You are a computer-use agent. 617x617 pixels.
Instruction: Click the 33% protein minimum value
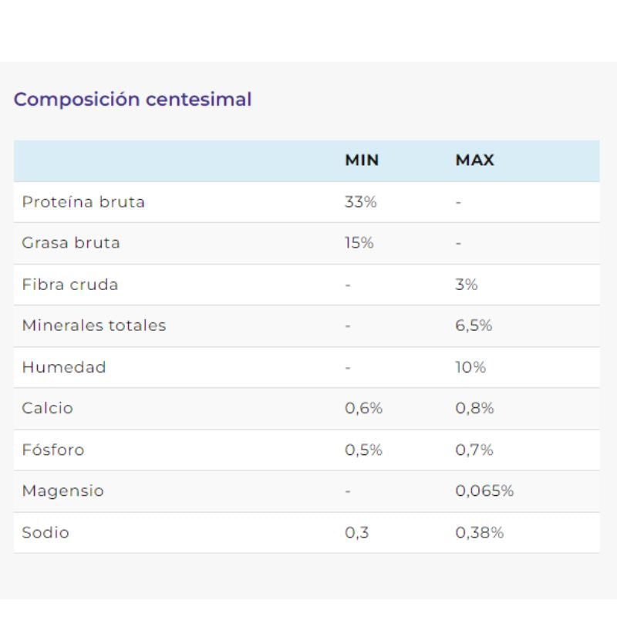coord(361,202)
